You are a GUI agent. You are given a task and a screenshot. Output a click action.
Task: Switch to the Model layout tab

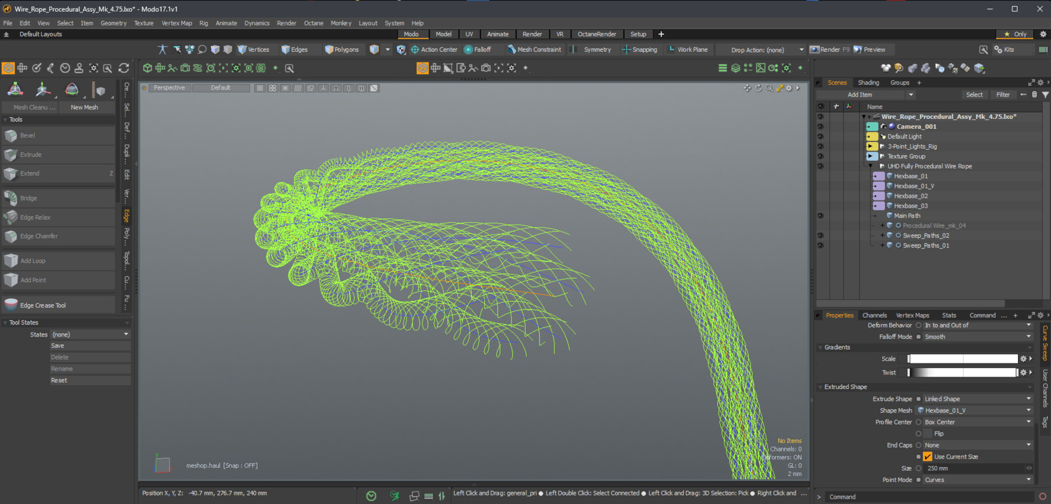(x=443, y=34)
